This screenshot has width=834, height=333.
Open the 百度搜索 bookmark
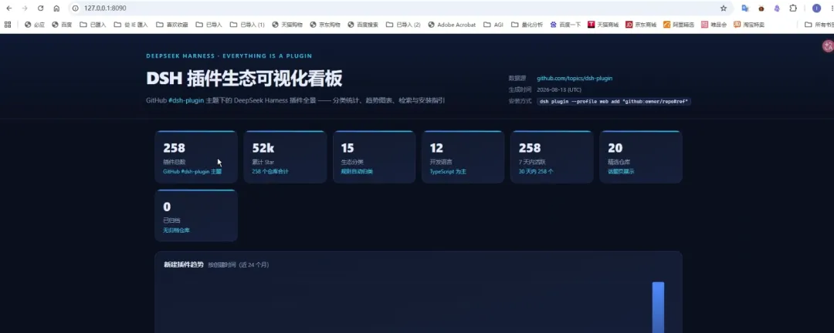click(x=363, y=25)
